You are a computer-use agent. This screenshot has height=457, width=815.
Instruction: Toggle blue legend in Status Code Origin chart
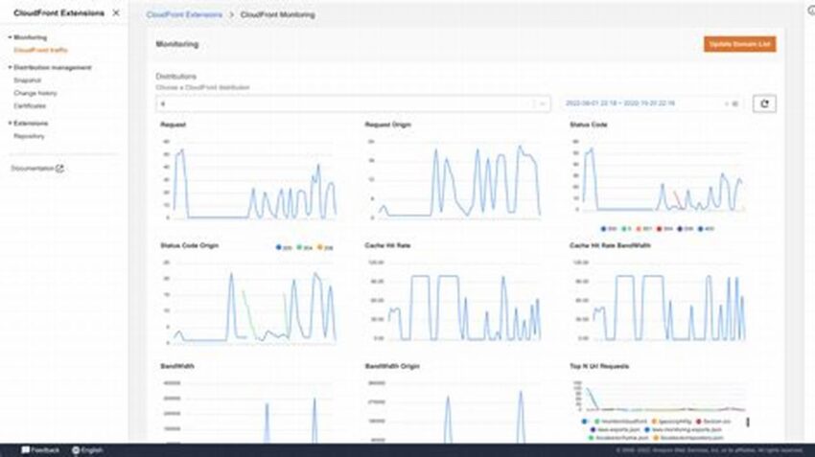click(283, 248)
